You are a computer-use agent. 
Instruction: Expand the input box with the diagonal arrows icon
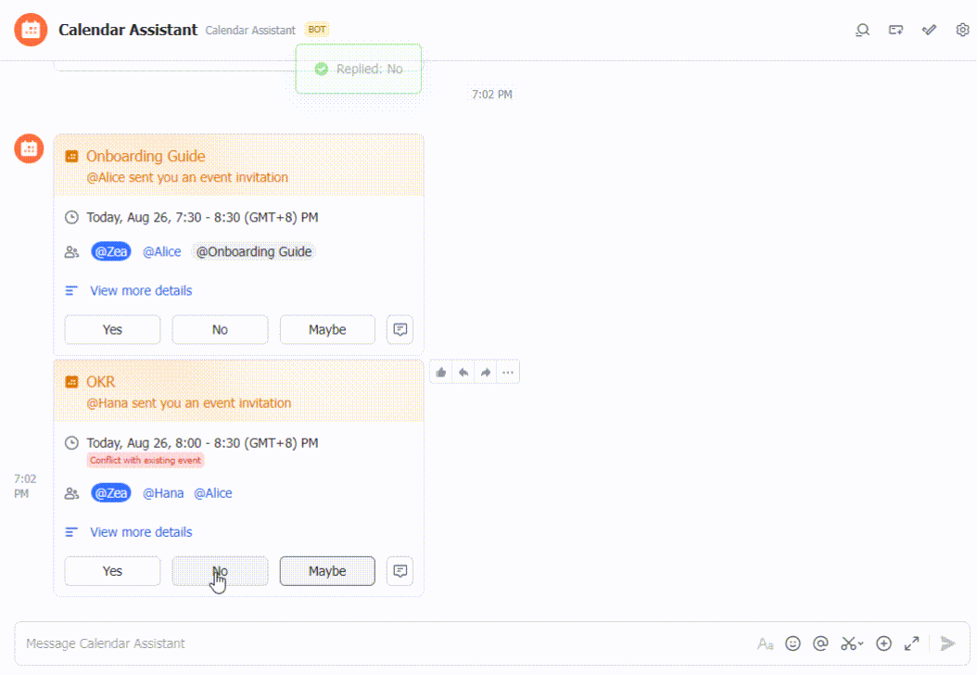[x=910, y=643]
